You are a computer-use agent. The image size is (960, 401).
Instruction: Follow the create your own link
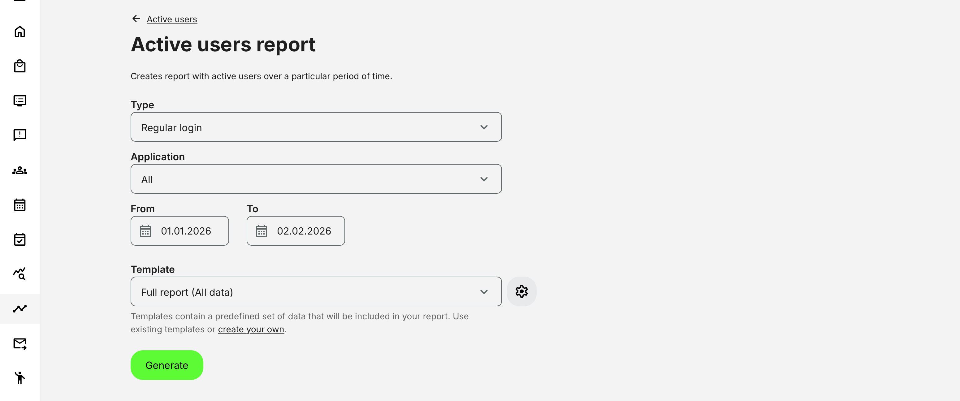pyautogui.click(x=251, y=329)
